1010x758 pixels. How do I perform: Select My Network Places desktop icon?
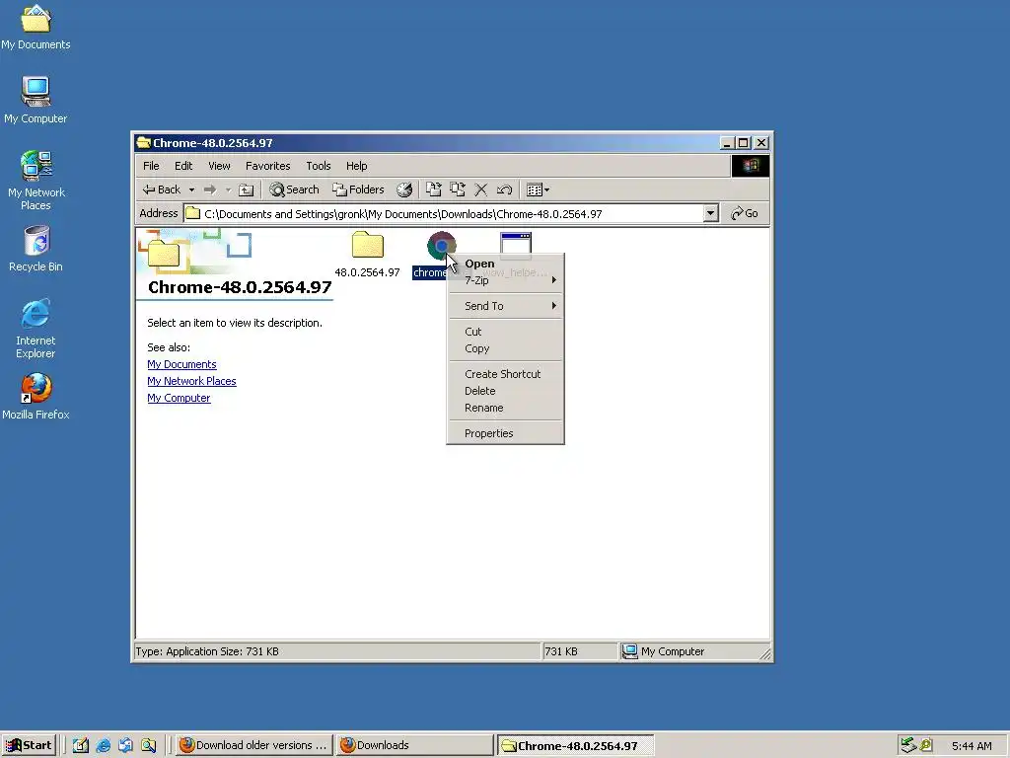(x=36, y=181)
